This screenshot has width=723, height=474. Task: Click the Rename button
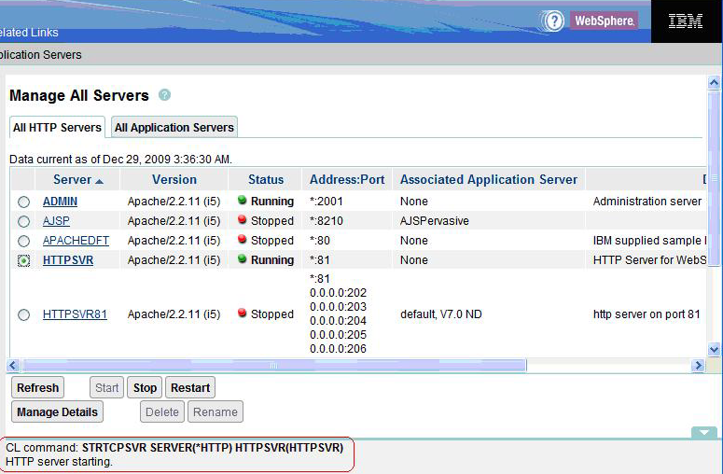216,411
